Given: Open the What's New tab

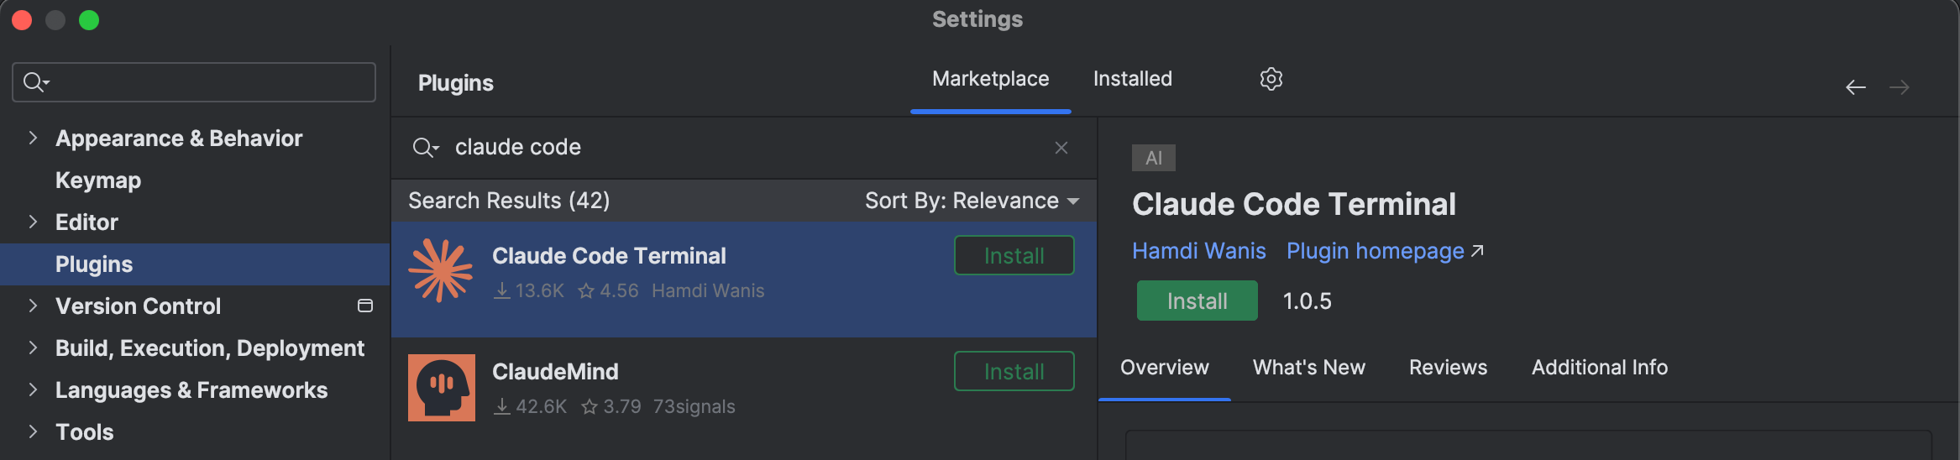Looking at the screenshot, I should [1308, 368].
